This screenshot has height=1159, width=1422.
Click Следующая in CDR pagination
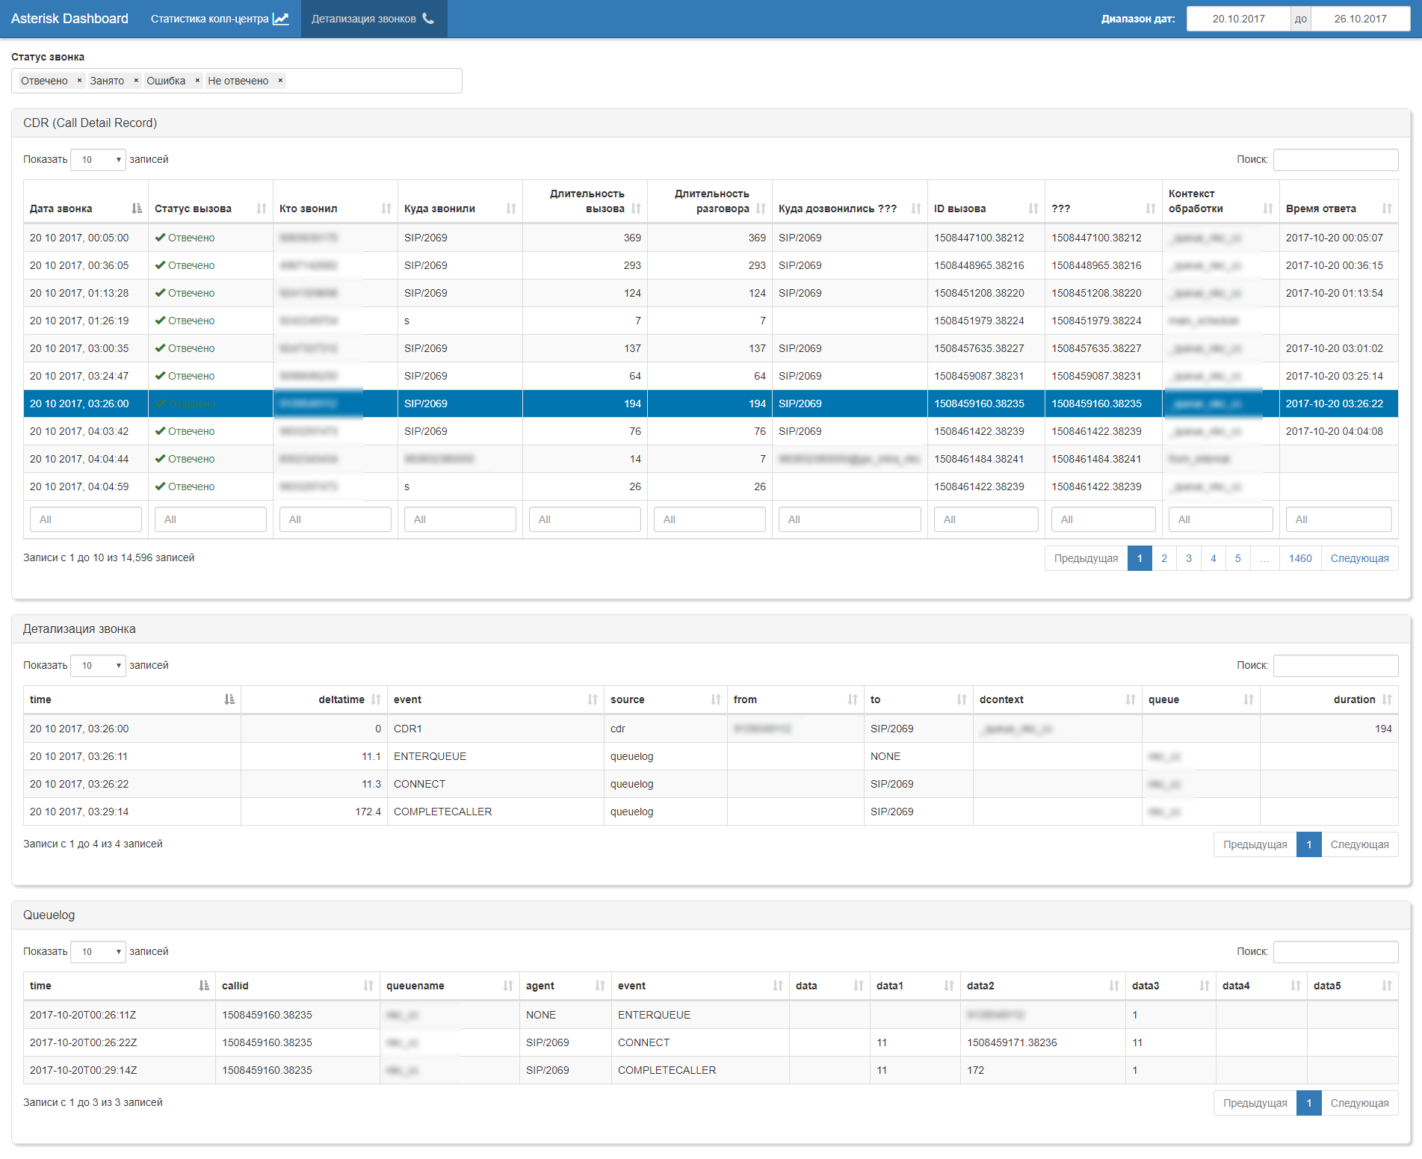pos(1359,558)
